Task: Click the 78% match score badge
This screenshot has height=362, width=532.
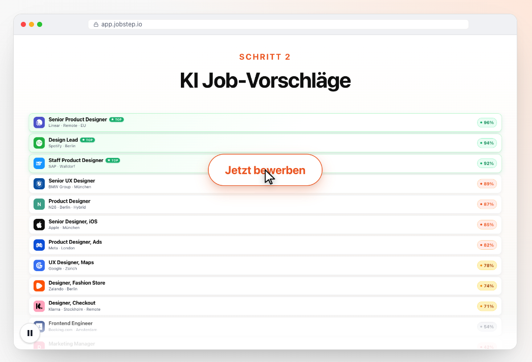Action: pyautogui.click(x=487, y=266)
